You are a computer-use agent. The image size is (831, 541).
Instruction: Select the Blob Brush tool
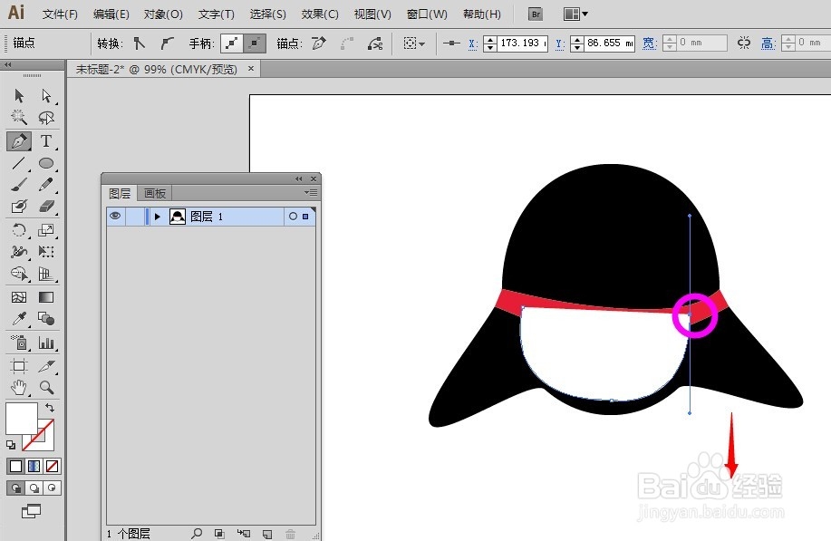coord(19,206)
